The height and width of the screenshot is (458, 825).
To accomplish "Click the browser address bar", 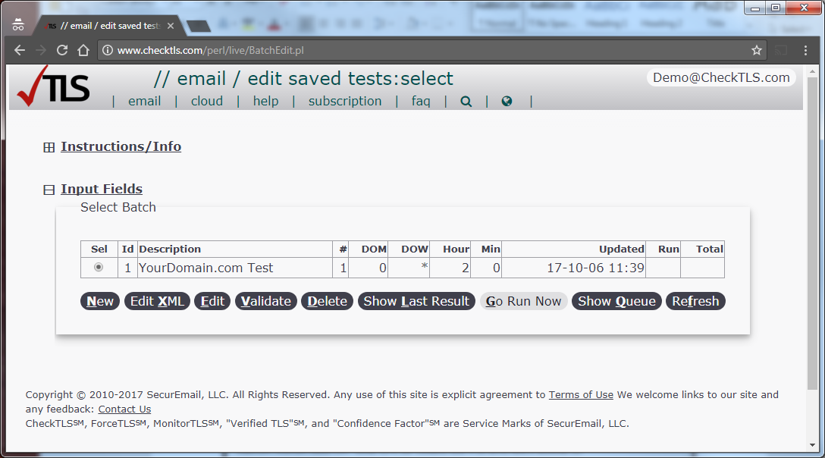I will coord(431,51).
